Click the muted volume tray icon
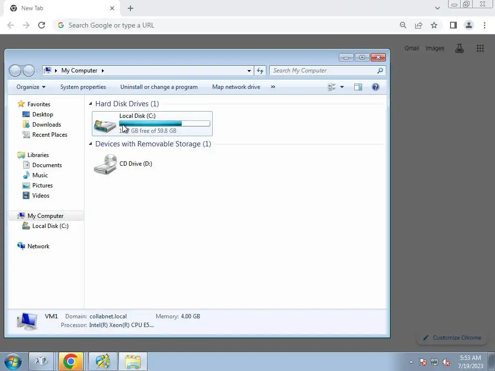 pos(446,362)
